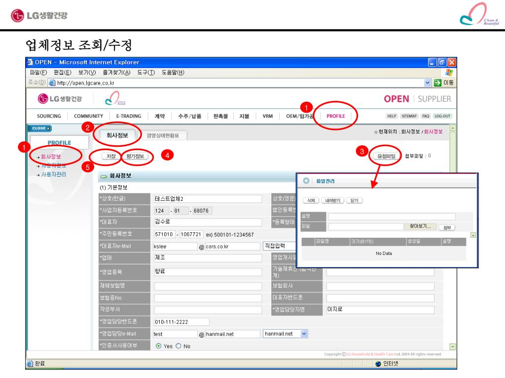Open the 계약 navigation menu
The image size is (505, 378).
(160, 116)
